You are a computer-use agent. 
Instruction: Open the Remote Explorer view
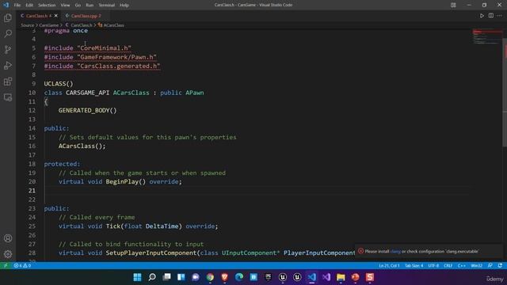coord(8,97)
